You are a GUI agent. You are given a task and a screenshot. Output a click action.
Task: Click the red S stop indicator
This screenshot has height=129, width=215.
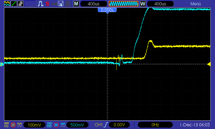click(x=48, y=4)
